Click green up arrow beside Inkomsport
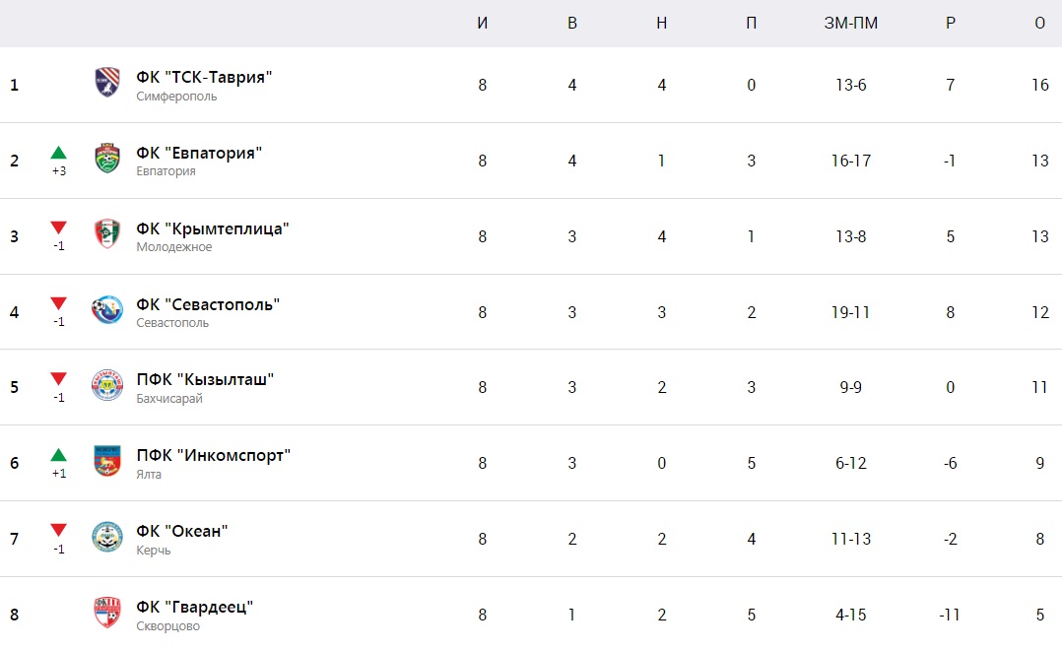Screen dimensions: 1062x650 [59, 455]
